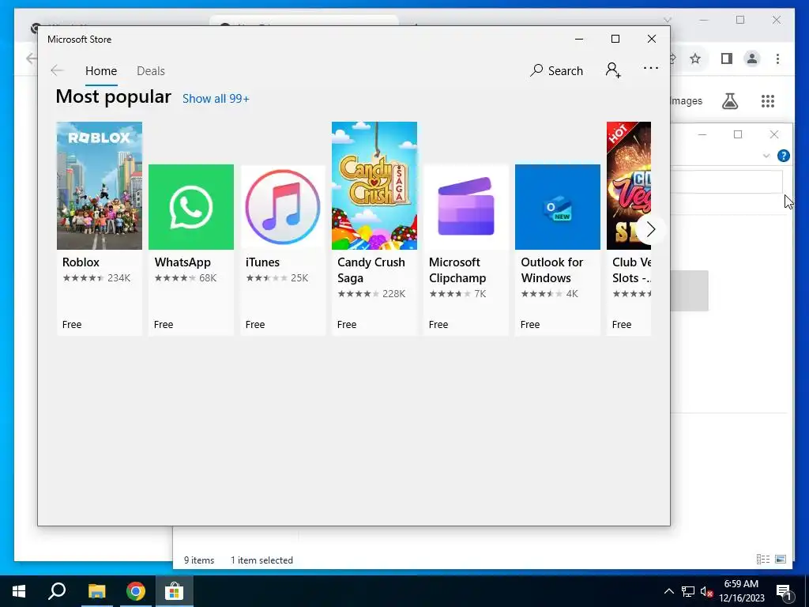809x607 pixels.
Task: Open the WhatsApp app icon tile
Action: tap(191, 207)
